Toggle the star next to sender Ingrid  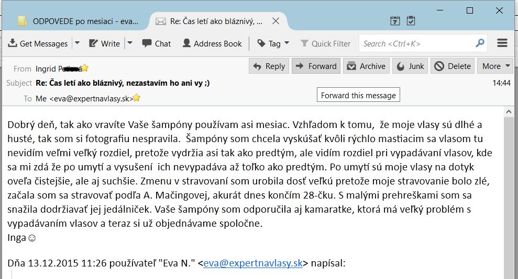pyautogui.click(x=85, y=68)
